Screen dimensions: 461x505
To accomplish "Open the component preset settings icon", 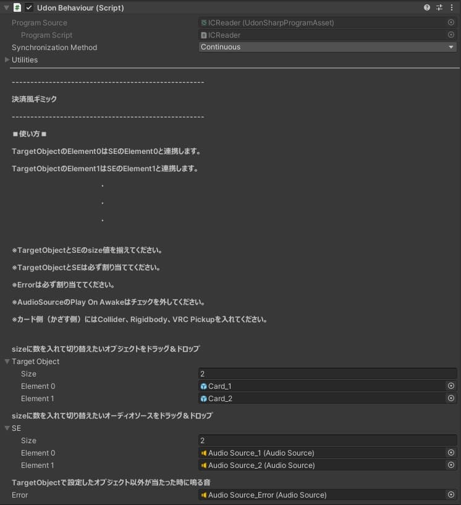I will 439,7.
